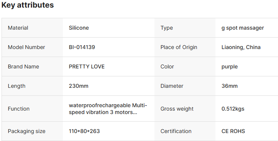Click the 0.512kgs gross weight value

tap(233, 109)
